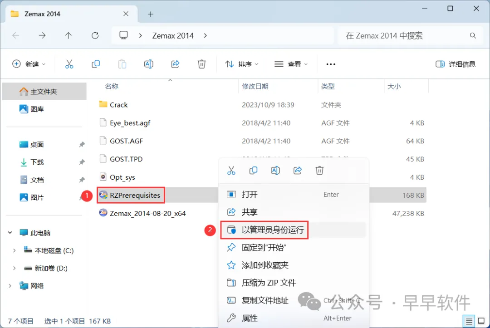490x328 pixels.
Task: Click the Copy icon in the context menu
Action: (254, 171)
